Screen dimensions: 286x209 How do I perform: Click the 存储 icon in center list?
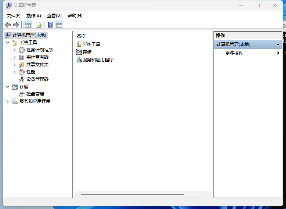coord(79,52)
